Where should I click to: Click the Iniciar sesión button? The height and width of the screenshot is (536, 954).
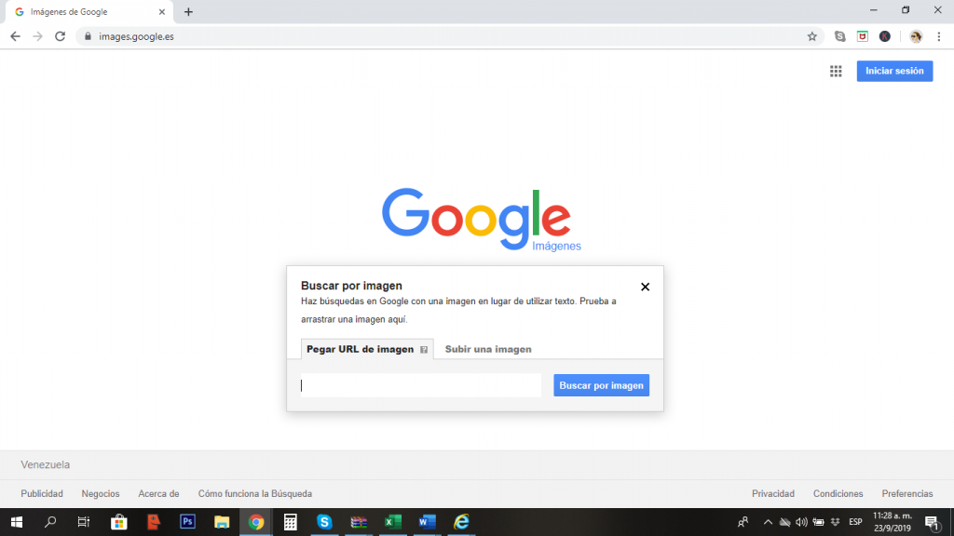[894, 71]
